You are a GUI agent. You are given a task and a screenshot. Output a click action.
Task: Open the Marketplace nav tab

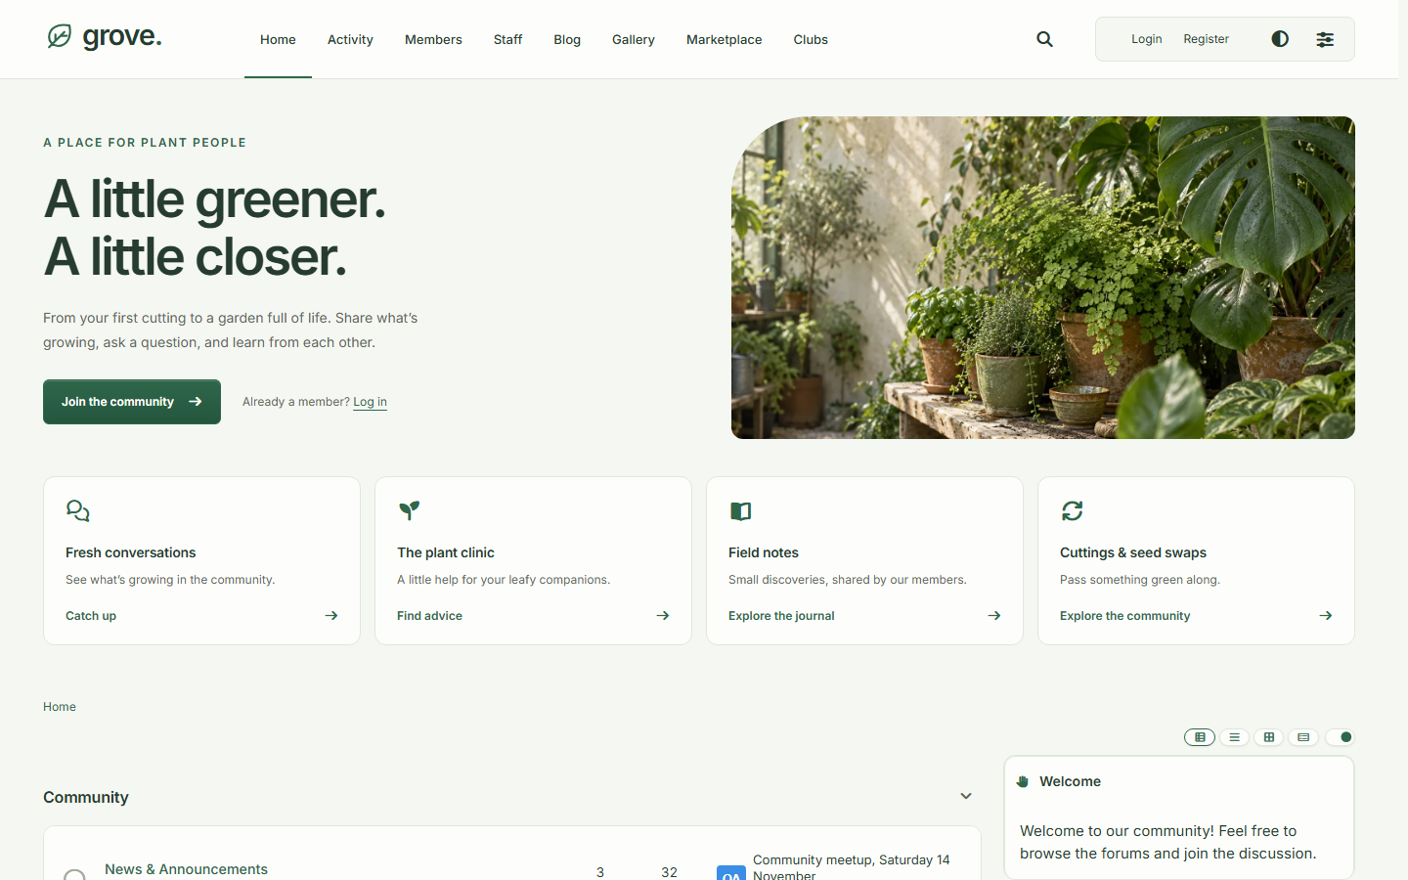pos(724,39)
